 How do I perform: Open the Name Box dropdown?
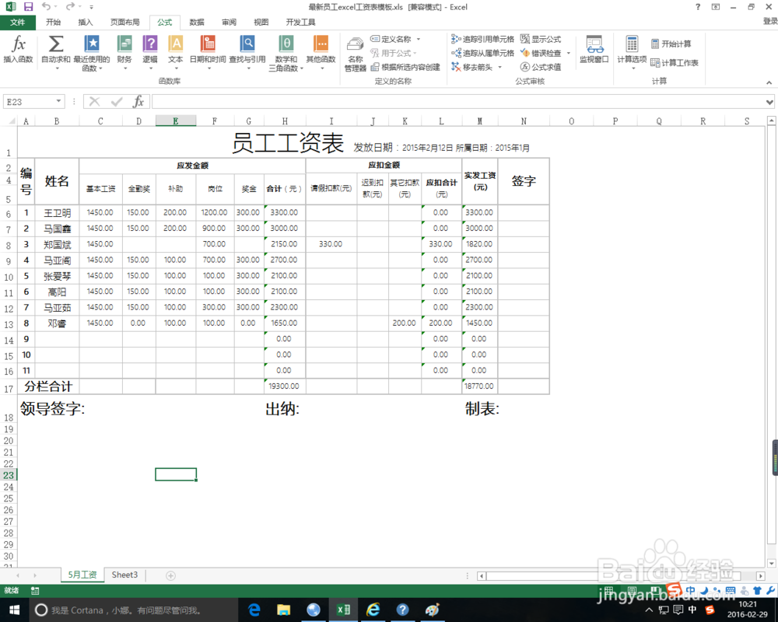point(60,101)
